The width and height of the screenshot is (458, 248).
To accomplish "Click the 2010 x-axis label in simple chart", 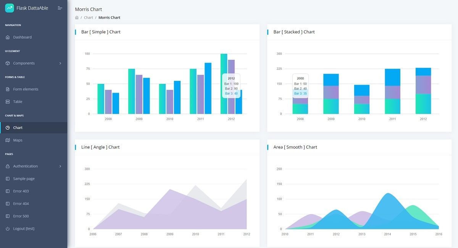I will [x=170, y=119].
